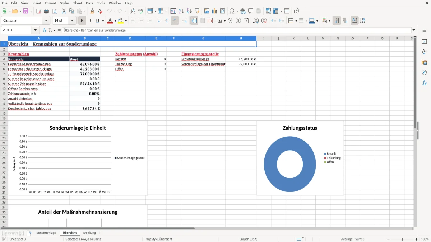Image resolution: width=431 pixels, height=242 pixels.
Task: Open the File menu
Action: [x=4, y=3]
